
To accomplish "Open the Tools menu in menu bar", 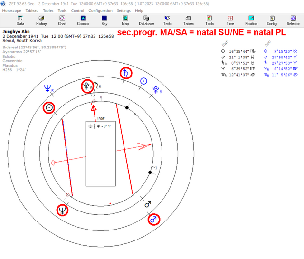I will [62, 10].
